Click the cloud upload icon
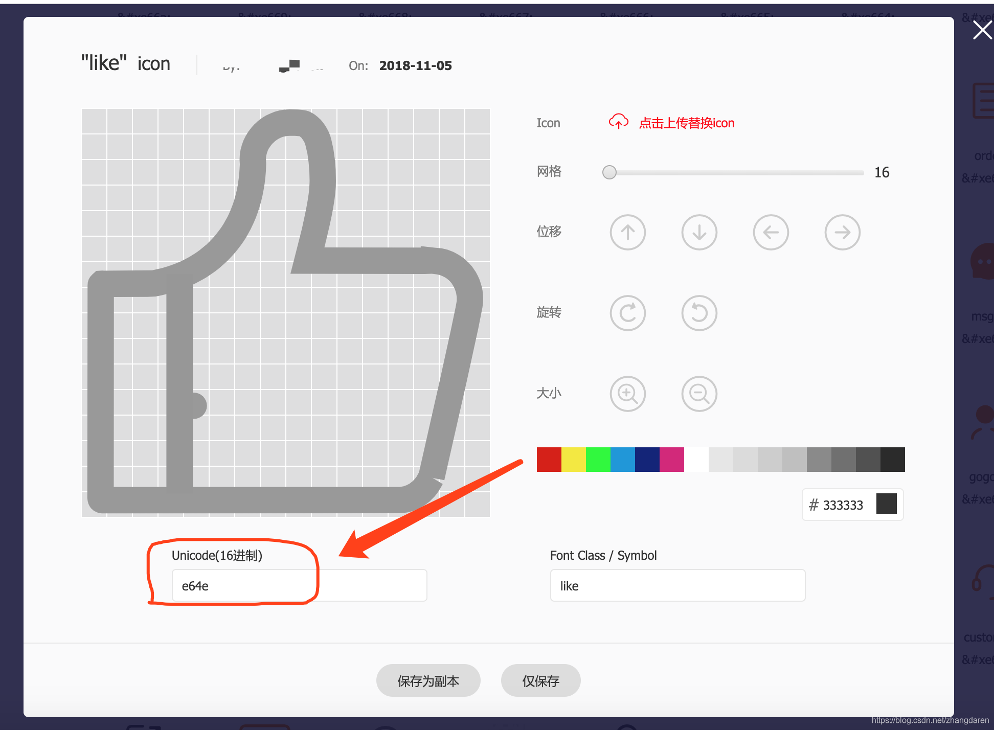Viewport: 994px width, 730px height. 618,122
